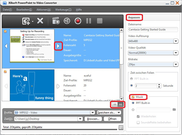Click the Speichern als... button
The image size is (182, 135).
click(107, 113)
